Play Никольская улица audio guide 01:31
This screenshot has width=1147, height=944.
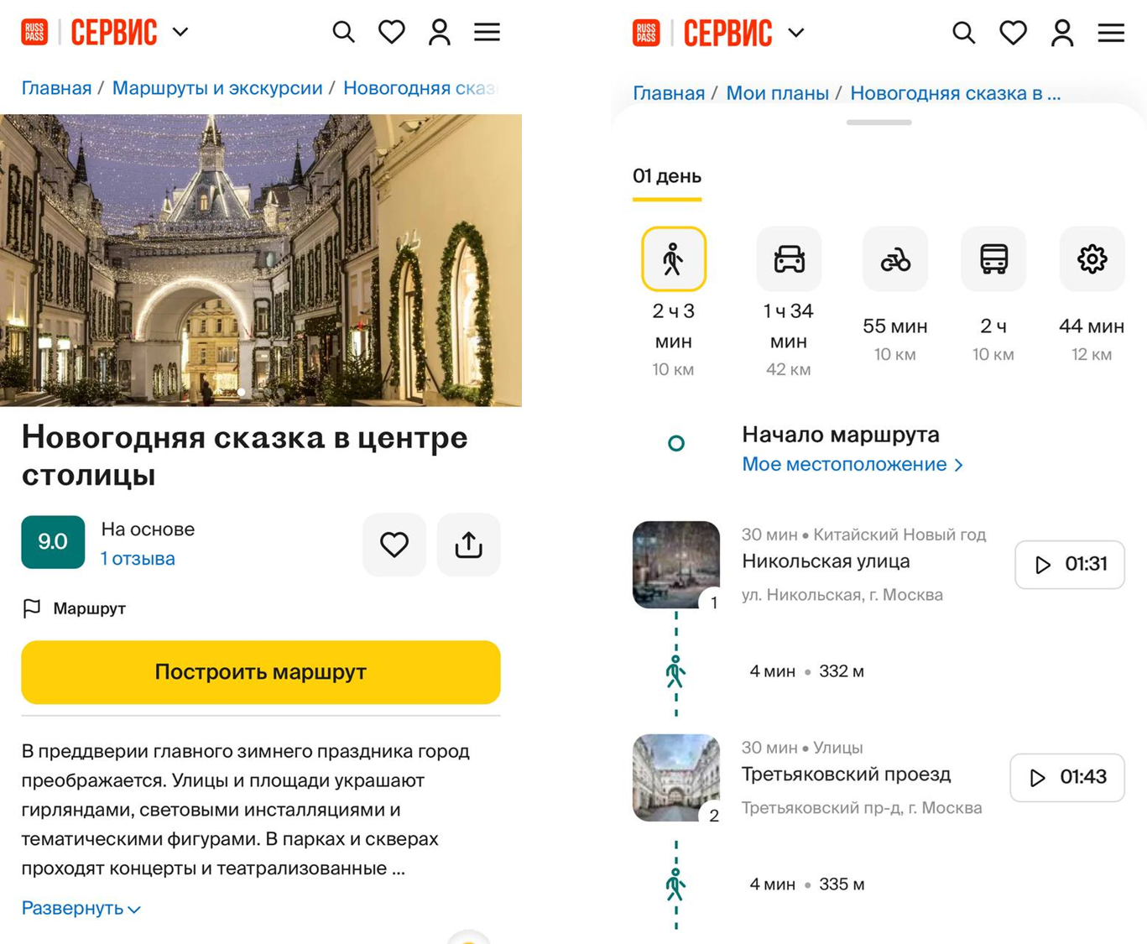coord(1069,565)
